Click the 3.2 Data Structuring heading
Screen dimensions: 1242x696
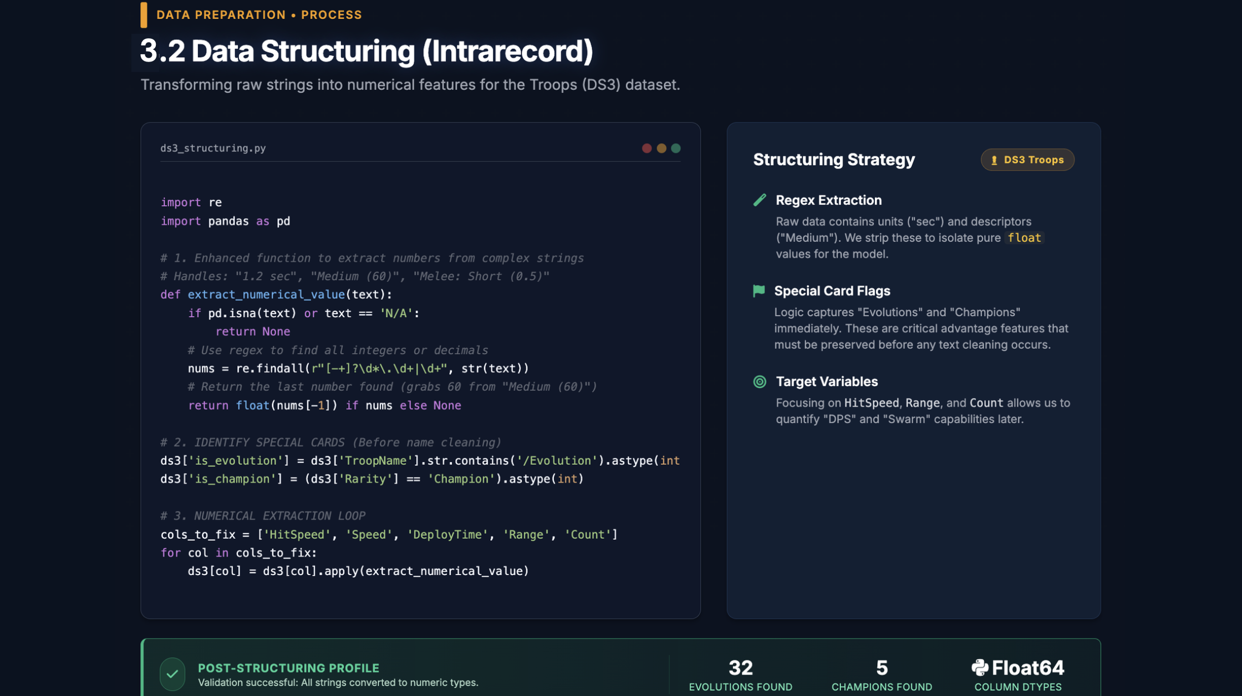(366, 52)
